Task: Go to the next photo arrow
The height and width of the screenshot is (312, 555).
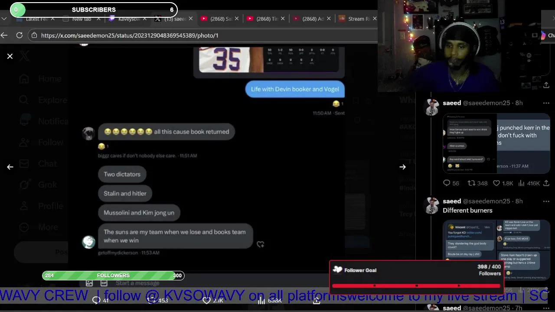Action: [x=403, y=167]
